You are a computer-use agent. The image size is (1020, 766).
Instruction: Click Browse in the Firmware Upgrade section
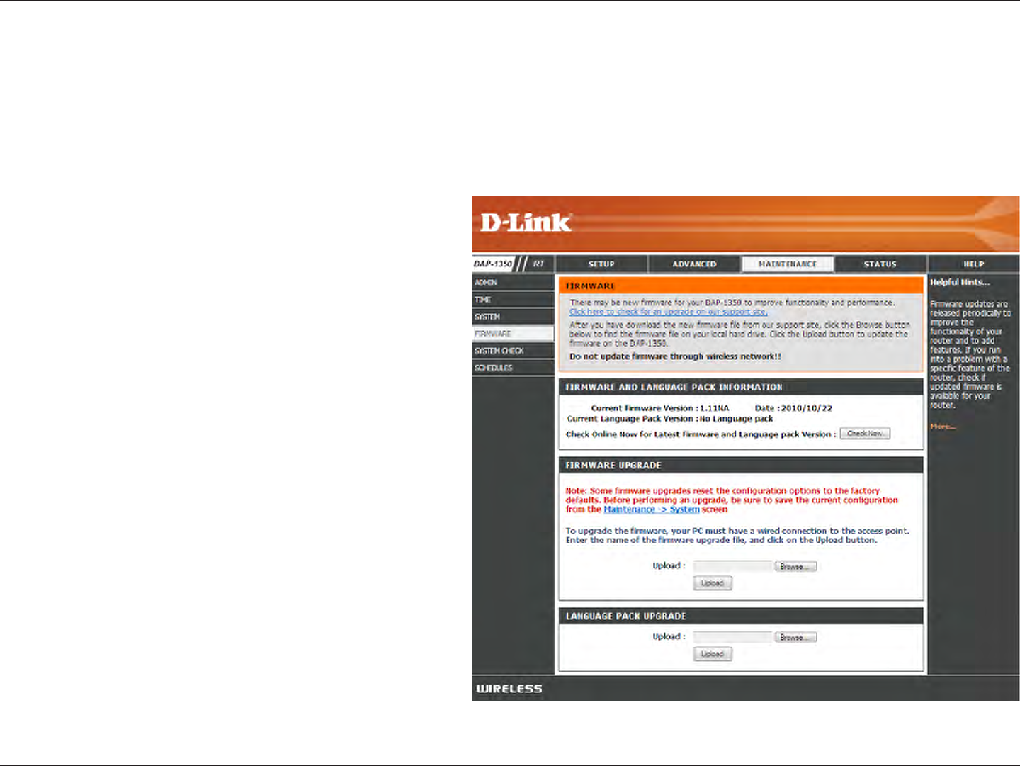point(795,566)
